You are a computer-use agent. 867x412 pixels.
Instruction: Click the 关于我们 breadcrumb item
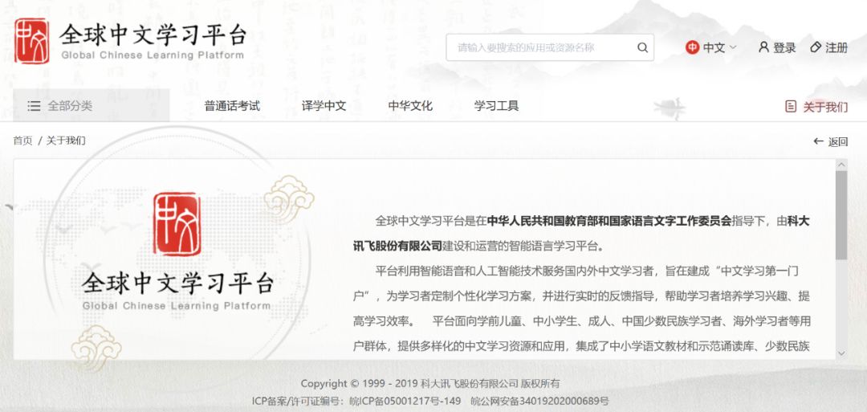click(65, 141)
